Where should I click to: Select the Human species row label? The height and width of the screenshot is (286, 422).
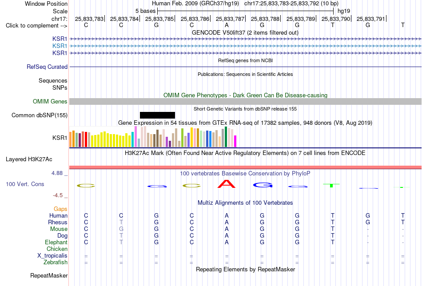pyautogui.click(x=58, y=215)
